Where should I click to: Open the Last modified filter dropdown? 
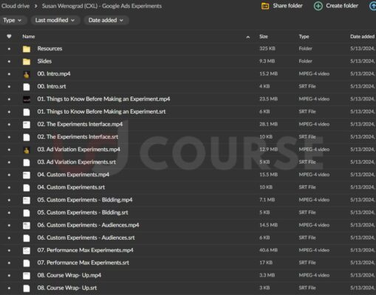[55, 20]
